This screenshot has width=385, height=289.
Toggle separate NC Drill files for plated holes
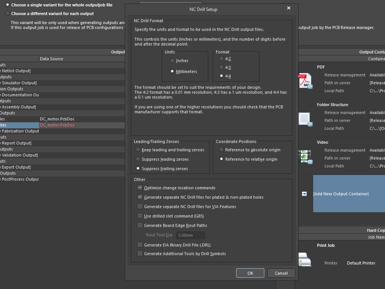[x=140, y=197]
